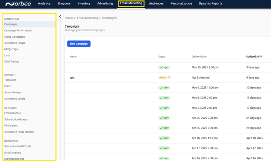This screenshot has width=271, height=161.
Task: Open the Personalization menu
Action: [x=181, y=4]
